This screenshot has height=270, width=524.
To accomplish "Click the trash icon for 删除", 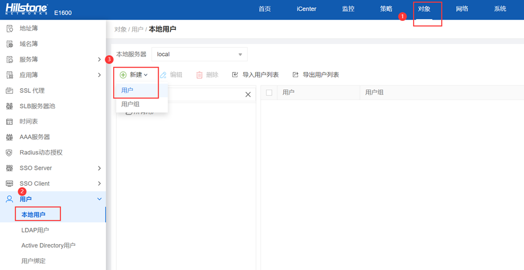I will pyautogui.click(x=199, y=75).
